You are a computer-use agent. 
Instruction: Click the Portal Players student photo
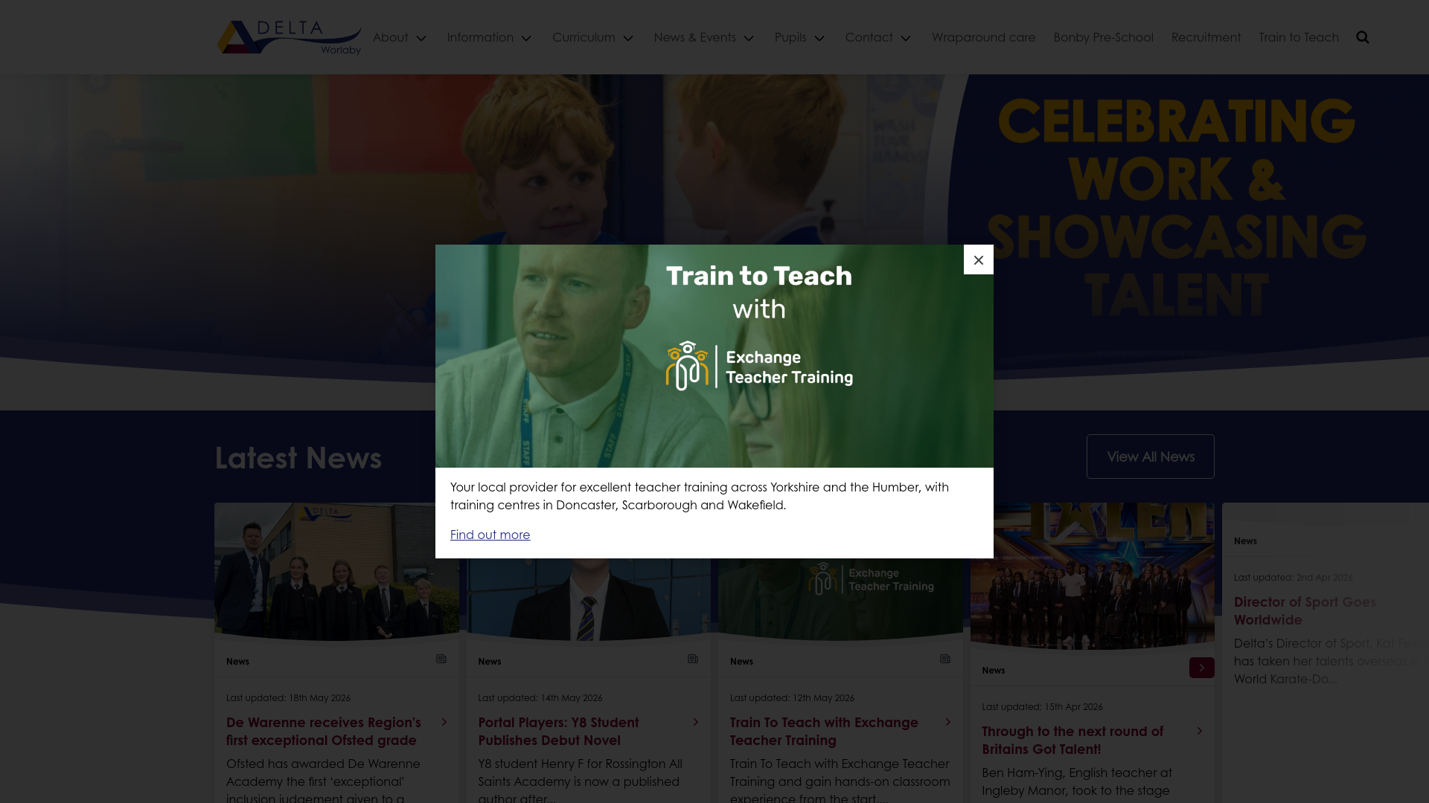588,599
